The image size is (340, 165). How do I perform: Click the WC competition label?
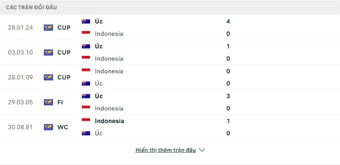63,127
